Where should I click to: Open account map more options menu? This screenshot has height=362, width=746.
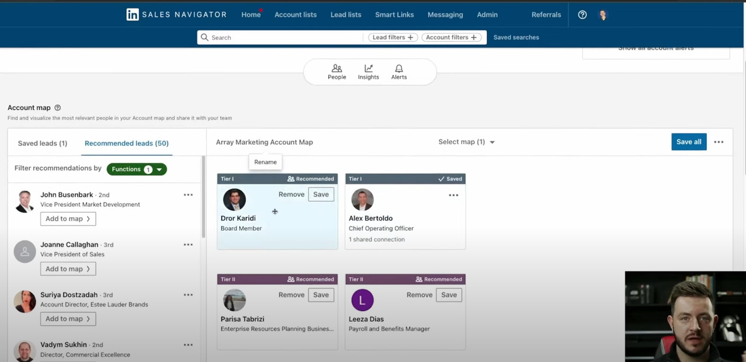click(x=719, y=142)
